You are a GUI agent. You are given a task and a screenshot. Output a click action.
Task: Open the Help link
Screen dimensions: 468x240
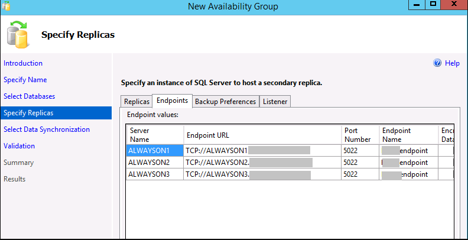point(452,63)
